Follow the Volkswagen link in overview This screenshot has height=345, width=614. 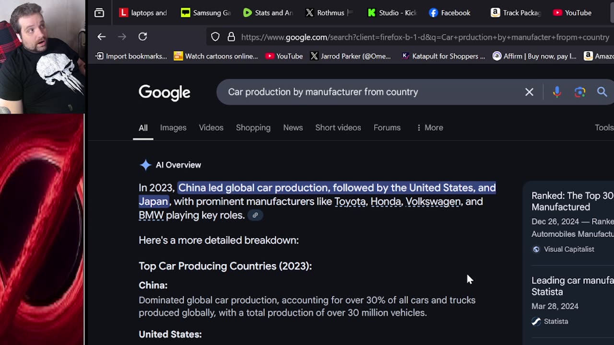[x=433, y=202]
